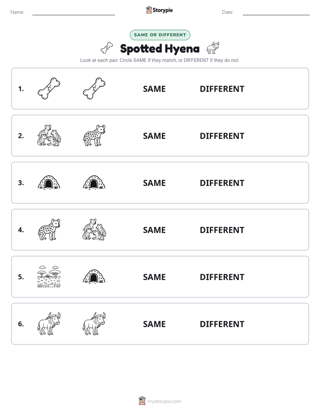This screenshot has height=414, width=320.
Task: Circle SAME for pair 3
Action: click(154, 183)
